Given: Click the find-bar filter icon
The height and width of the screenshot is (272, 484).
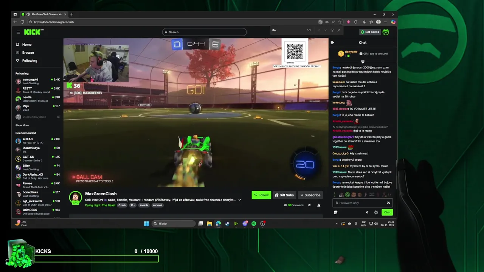Looking at the screenshot, I should tap(332, 30).
